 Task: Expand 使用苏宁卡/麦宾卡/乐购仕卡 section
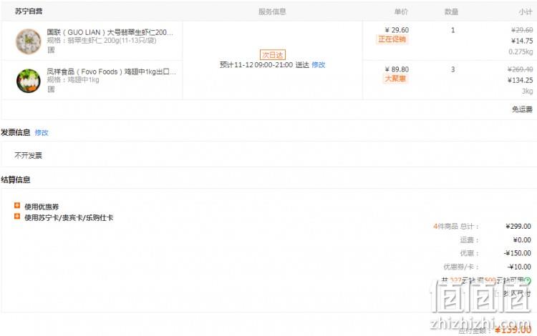point(17,217)
